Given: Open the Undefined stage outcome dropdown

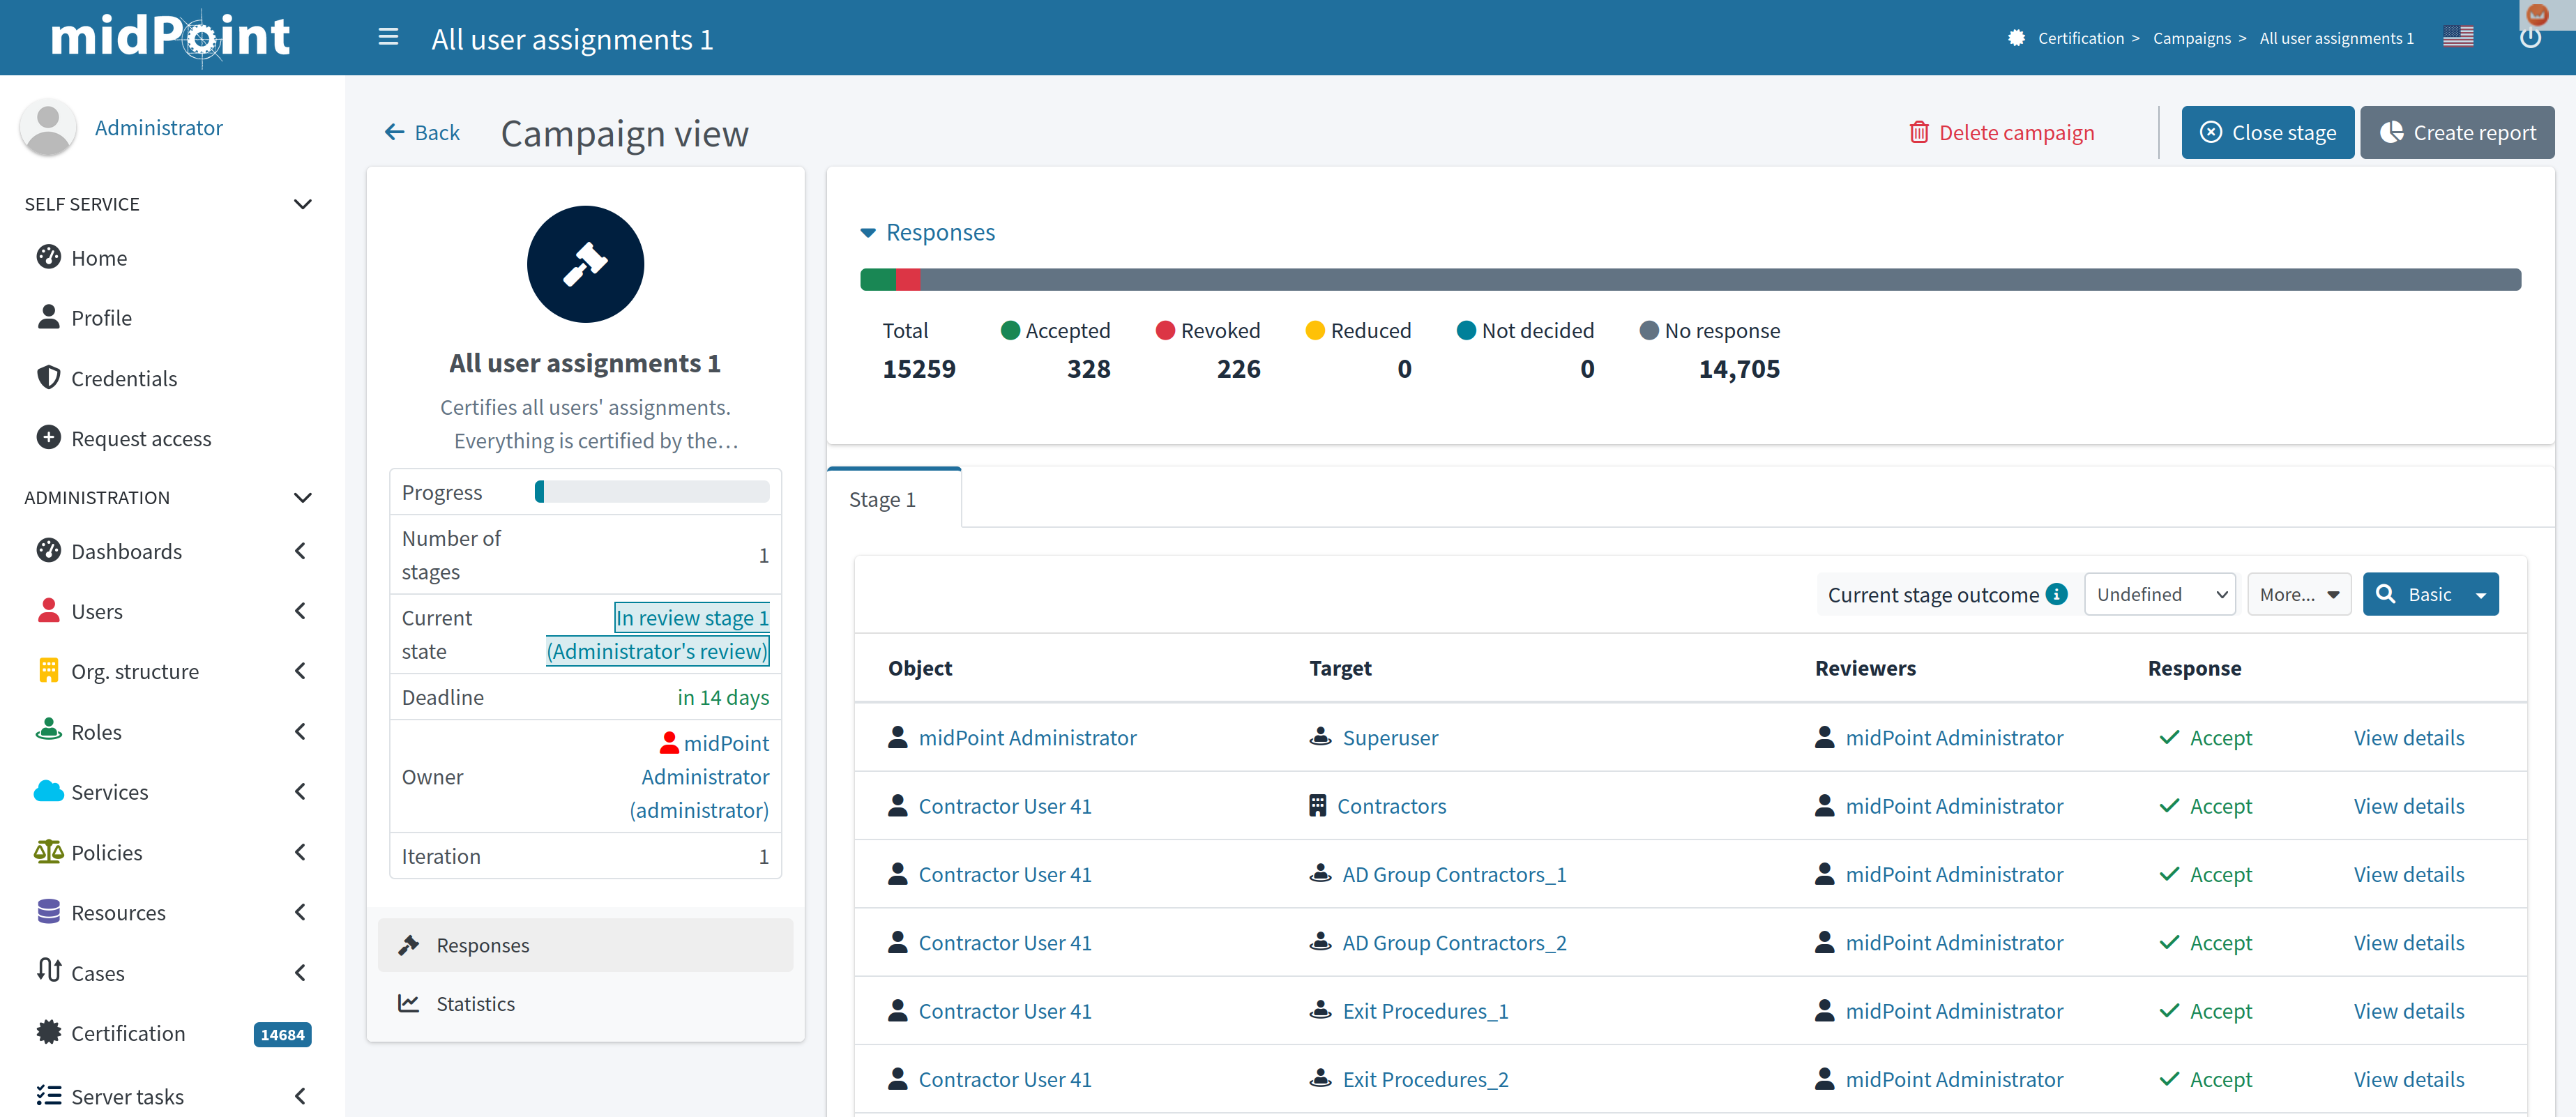Looking at the screenshot, I should 2159,594.
